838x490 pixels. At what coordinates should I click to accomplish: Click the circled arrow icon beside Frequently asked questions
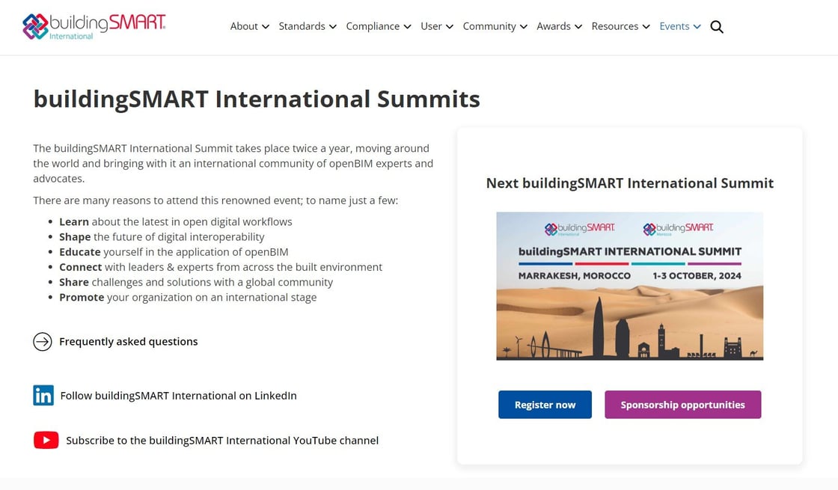pyautogui.click(x=43, y=341)
